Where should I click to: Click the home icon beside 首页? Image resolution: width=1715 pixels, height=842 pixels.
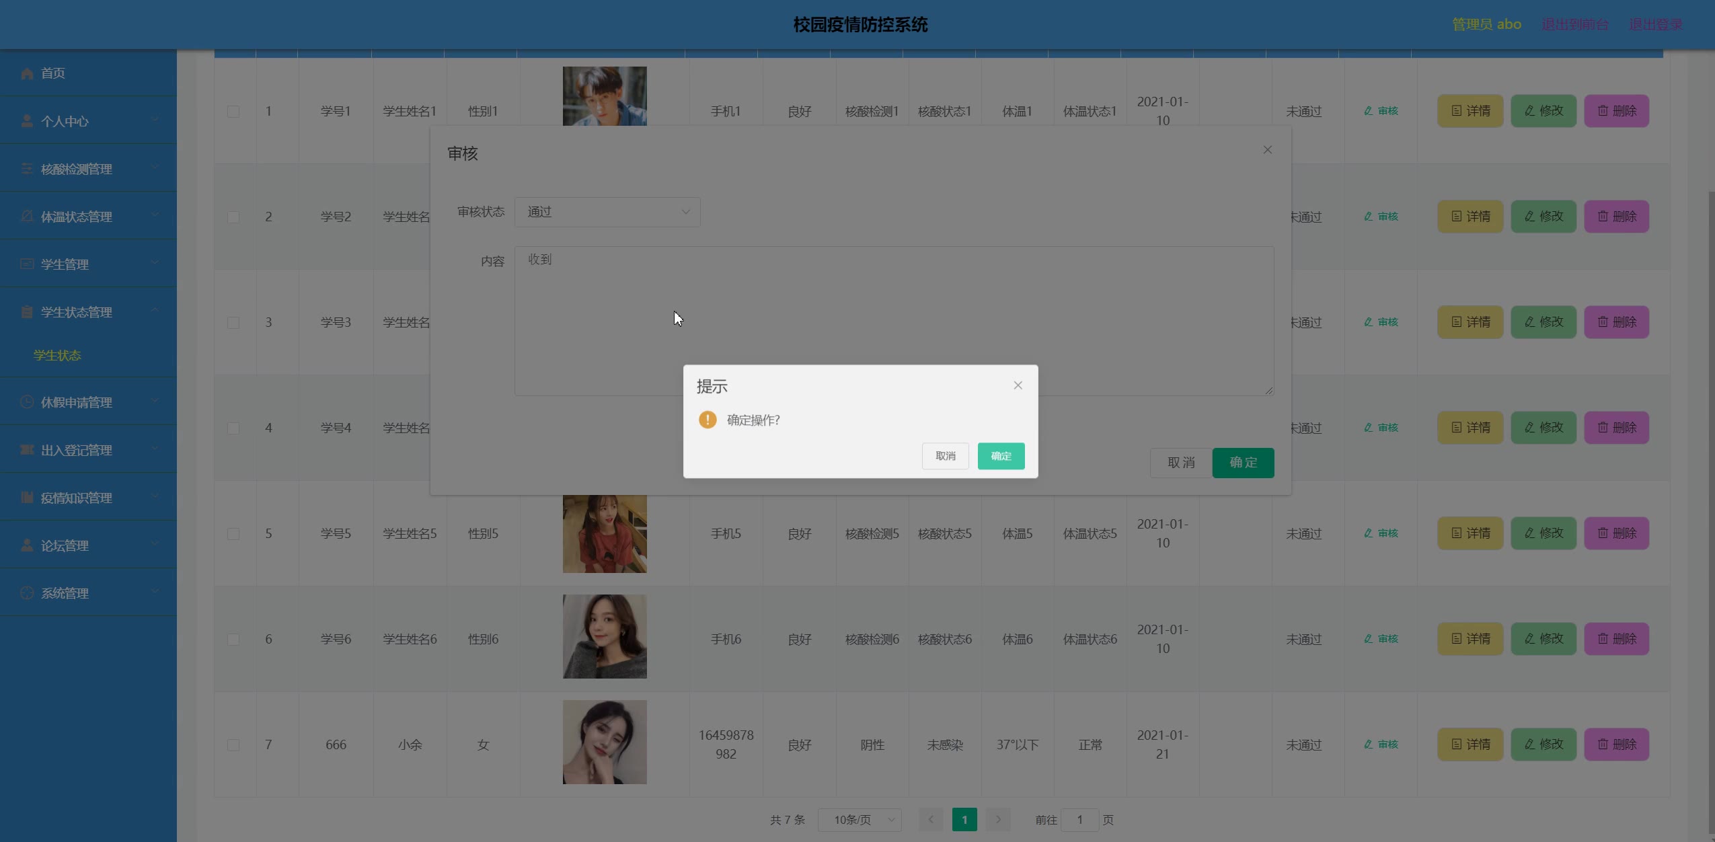point(27,73)
